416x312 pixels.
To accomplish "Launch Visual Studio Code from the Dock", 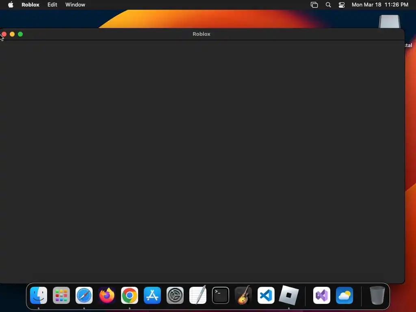I will coord(266,295).
